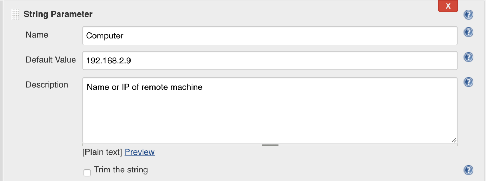Open help for the String Parameter header

(x=468, y=15)
